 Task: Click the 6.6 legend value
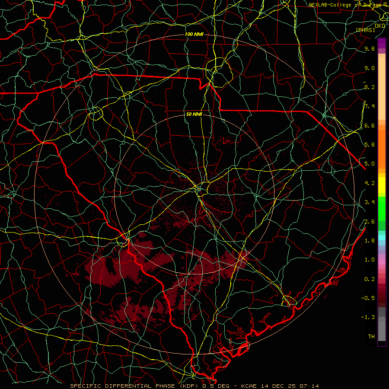coord(370,125)
